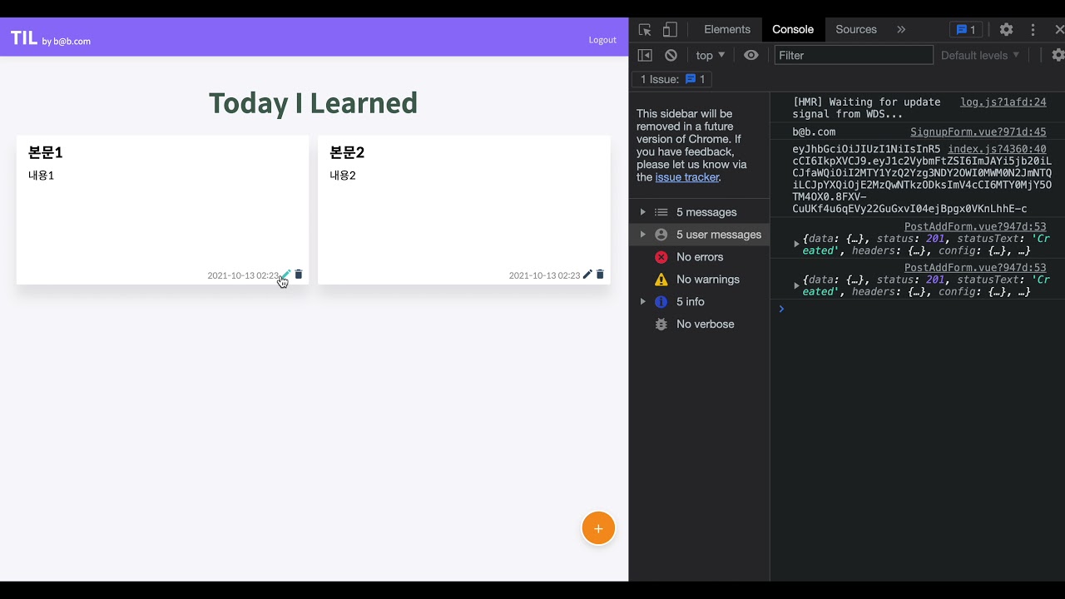
Task: Expand the 5 messages group
Action: click(642, 212)
